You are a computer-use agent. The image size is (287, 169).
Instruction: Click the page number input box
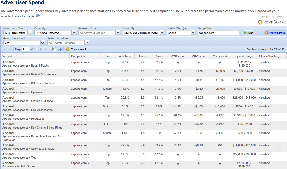26,49
